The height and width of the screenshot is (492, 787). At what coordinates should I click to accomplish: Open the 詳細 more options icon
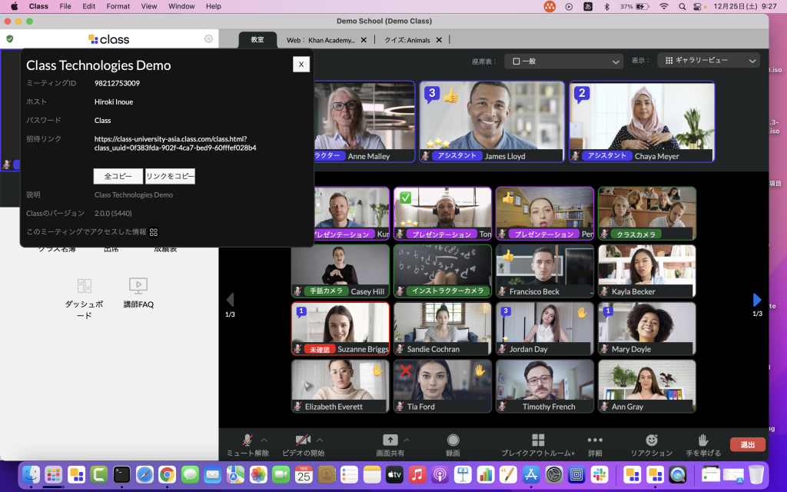click(595, 440)
